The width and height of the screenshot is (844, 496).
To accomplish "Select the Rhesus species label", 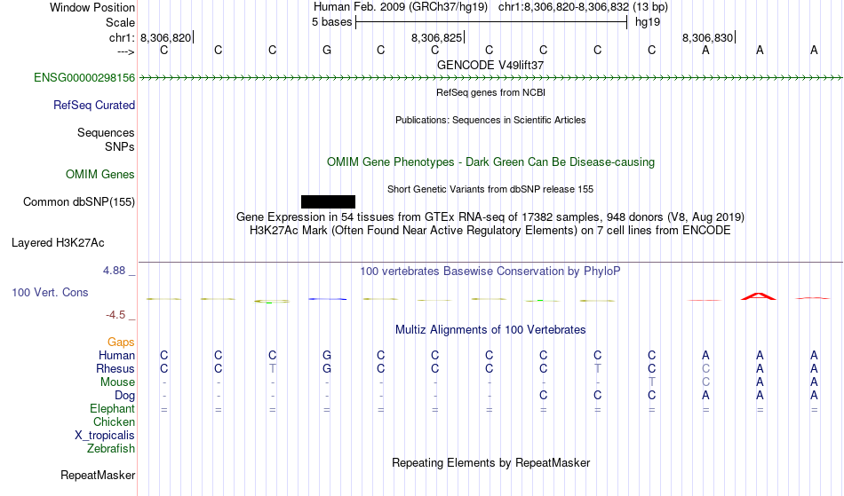I will pyautogui.click(x=115, y=369).
